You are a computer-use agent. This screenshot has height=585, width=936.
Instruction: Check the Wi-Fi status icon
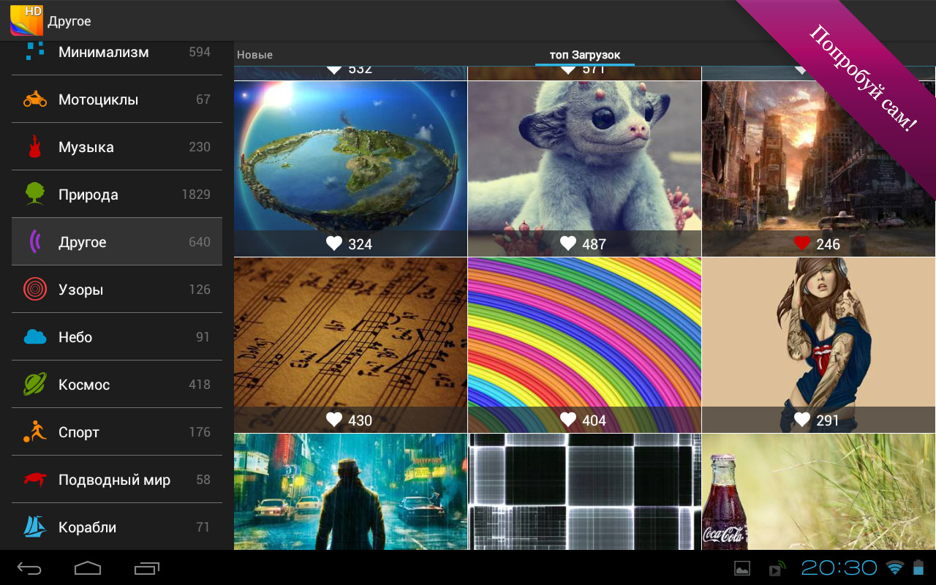(x=894, y=567)
